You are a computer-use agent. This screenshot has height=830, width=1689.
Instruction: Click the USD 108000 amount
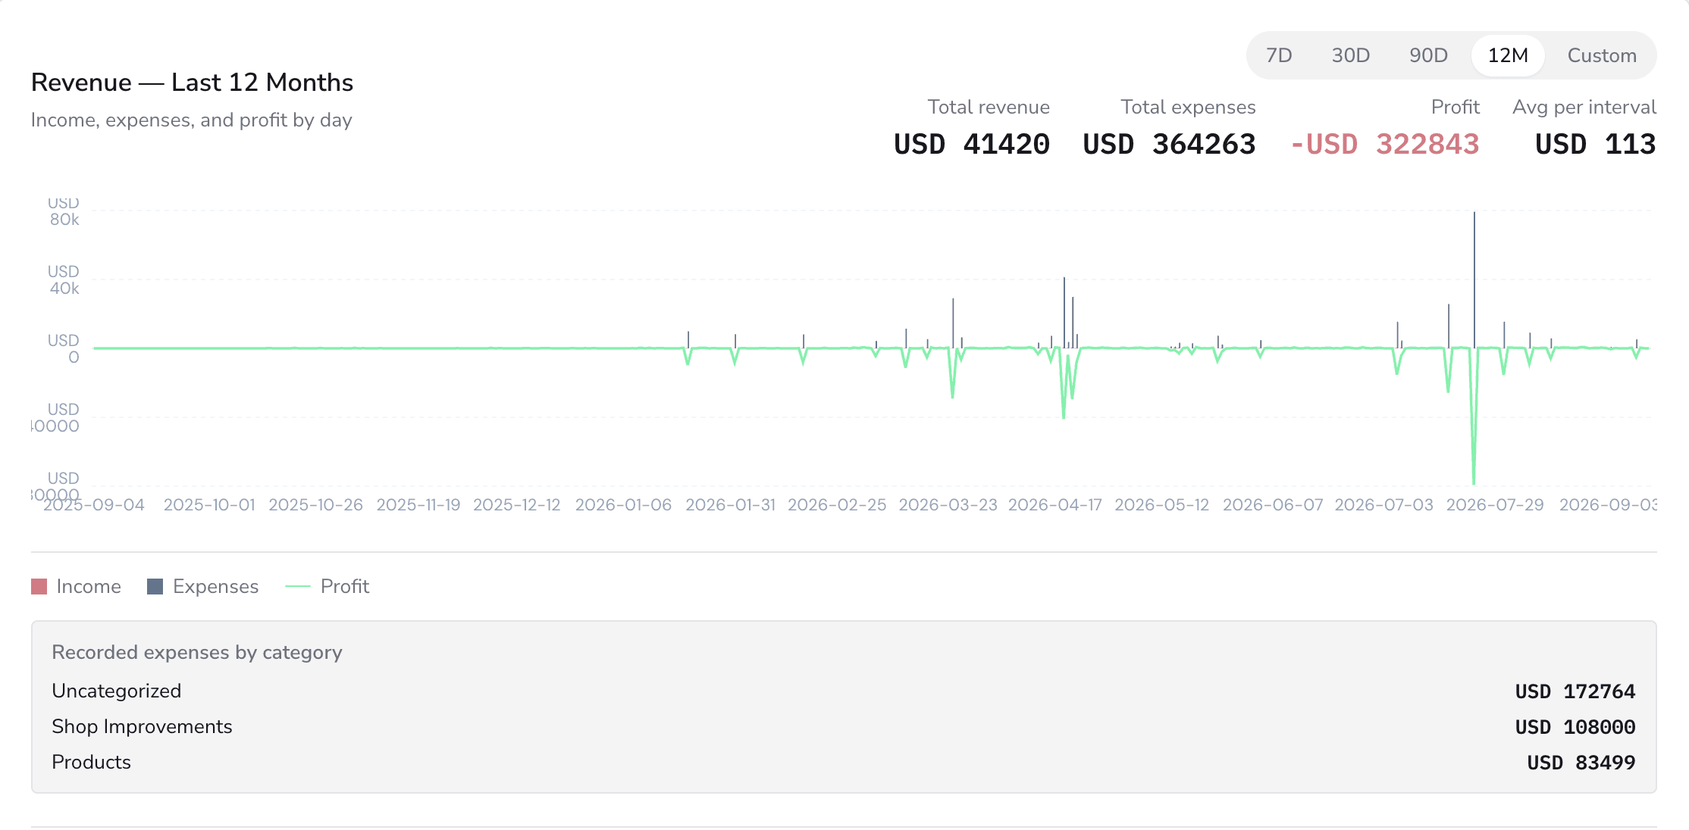pos(1575,727)
